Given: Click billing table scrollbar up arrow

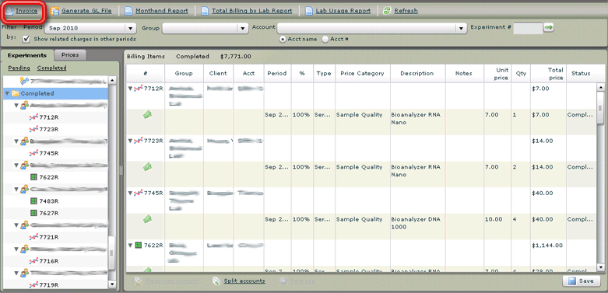Looking at the screenshot, I should click(x=600, y=88).
